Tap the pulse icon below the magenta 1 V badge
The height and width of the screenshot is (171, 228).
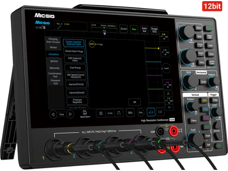pos(168,93)
